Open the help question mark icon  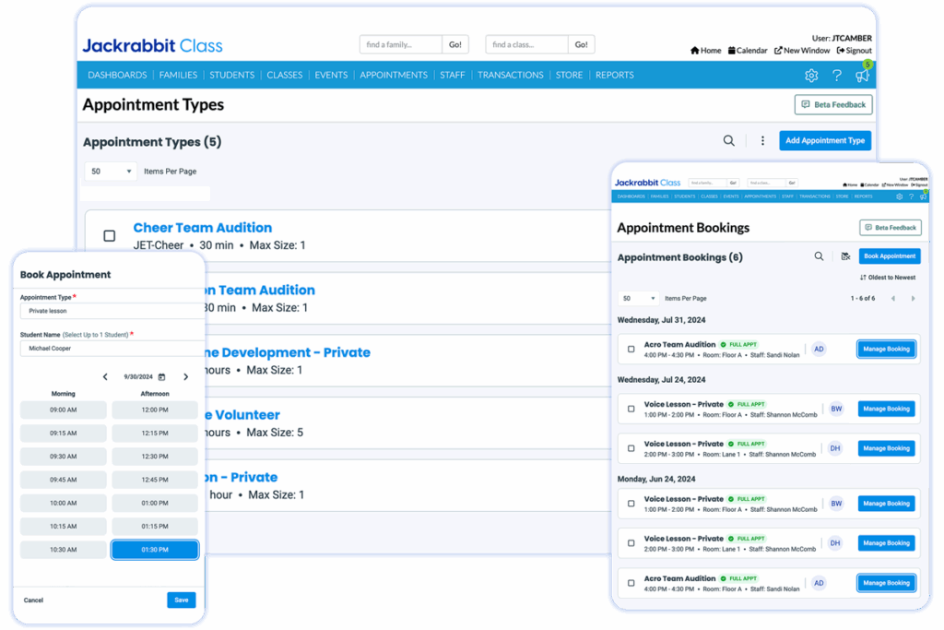click(x=837, y=76)
